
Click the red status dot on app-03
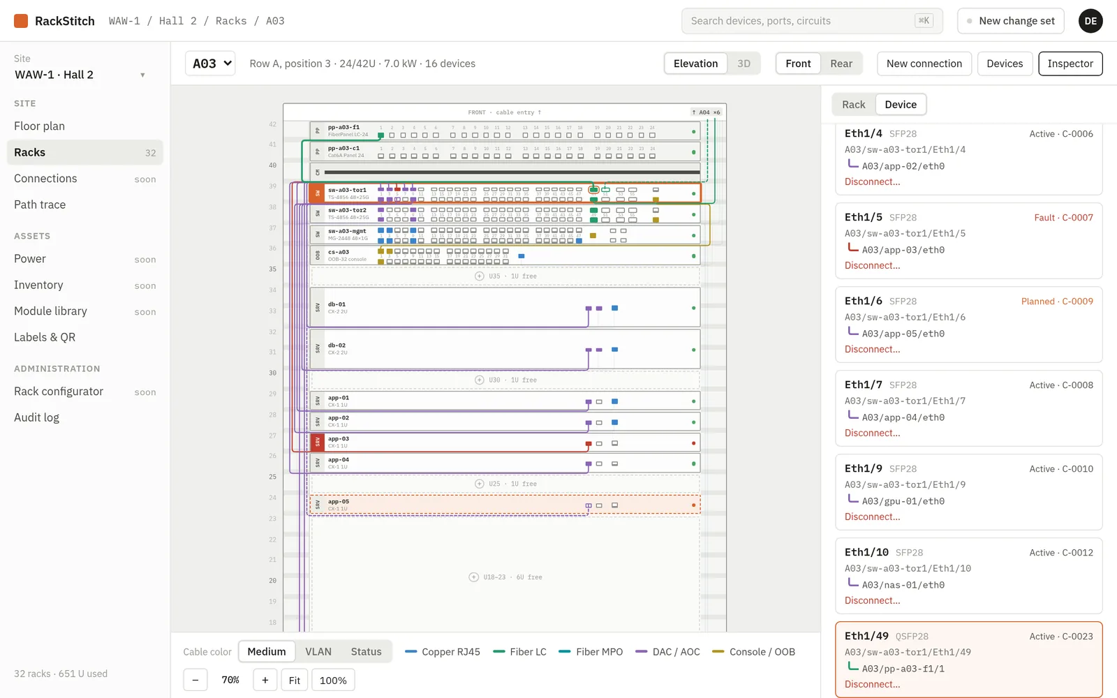coord(693,443)
